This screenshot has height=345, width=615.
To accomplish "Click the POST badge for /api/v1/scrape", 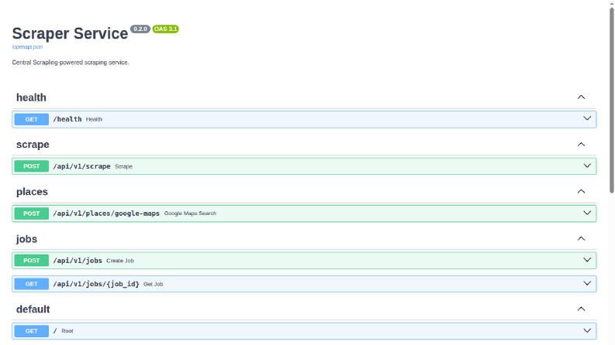I will pyautogui.click(x=31, y=166).
